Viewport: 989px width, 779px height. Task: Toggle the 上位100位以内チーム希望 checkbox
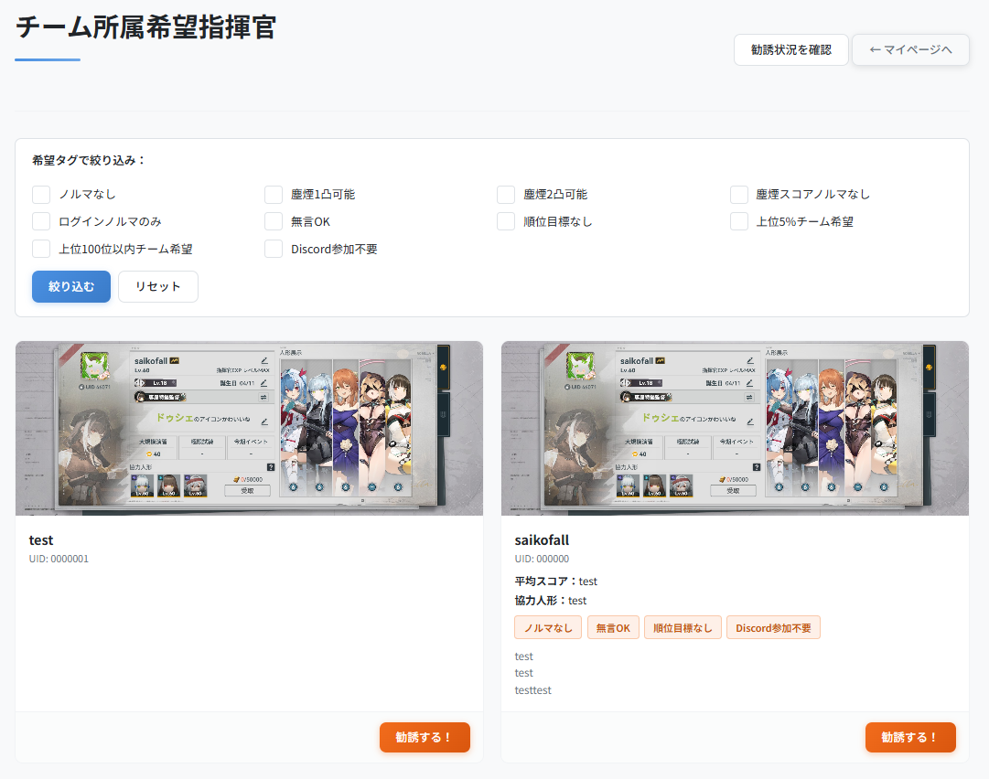tap(41, 249)
